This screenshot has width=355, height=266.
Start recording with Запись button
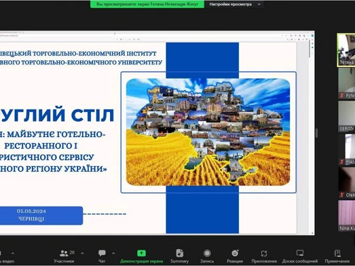tap(207, 256)
